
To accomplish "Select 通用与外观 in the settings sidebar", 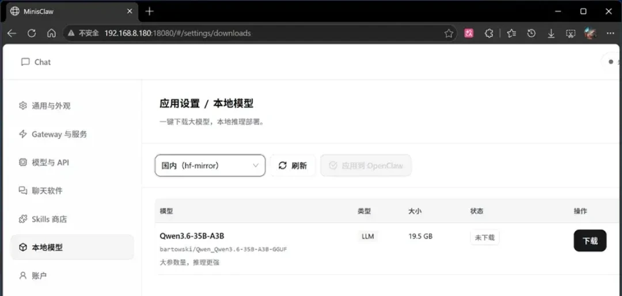I will pyautogui.click(x=72, y=105).
